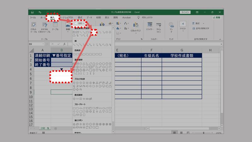The height and width of the screenshot is (142, 252).
Task: Switch to Normal view in status bar
Action: point(175,133)
